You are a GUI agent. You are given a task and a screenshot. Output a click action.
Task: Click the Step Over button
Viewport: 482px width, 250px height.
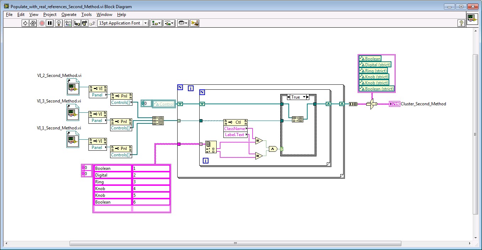pyautogui.click(x=85, y=23)
